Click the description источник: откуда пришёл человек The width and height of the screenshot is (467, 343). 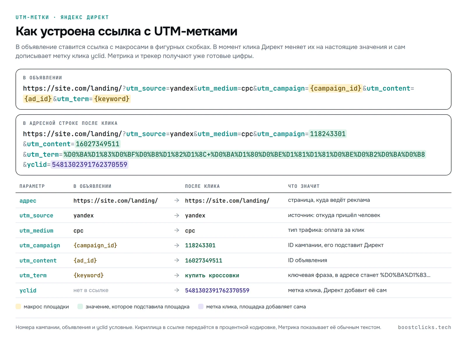(x=334, y=215)
